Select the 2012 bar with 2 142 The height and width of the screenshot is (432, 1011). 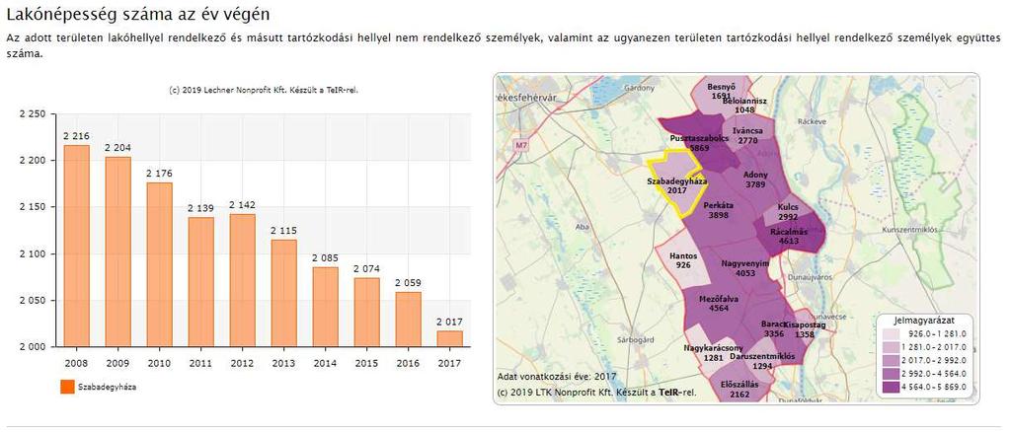[243, 281]
